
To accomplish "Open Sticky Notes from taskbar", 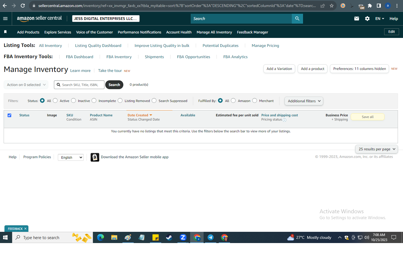I will (156, 237).
